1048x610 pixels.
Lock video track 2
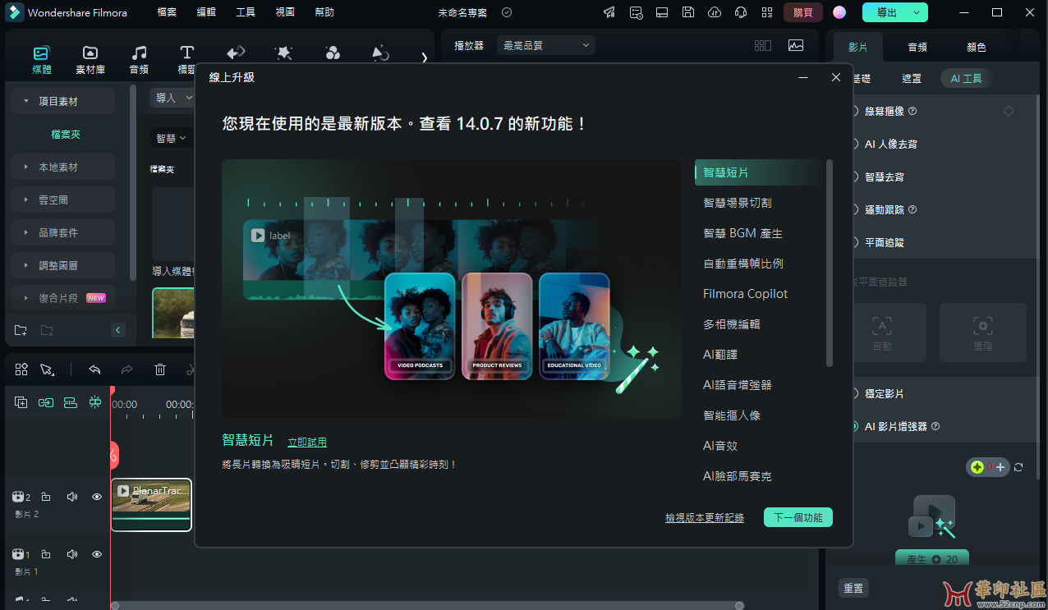(x=46, y=497)
